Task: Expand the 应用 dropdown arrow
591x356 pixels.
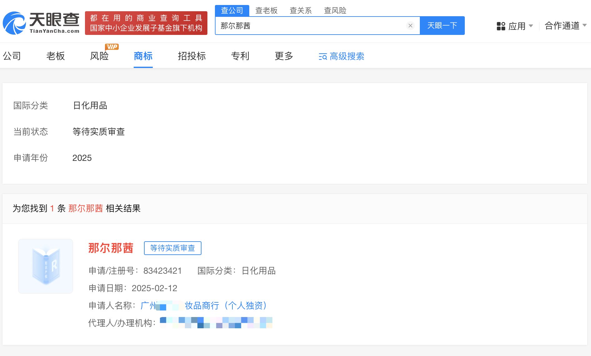Action: pyautogui.click(x=531, y=26)
